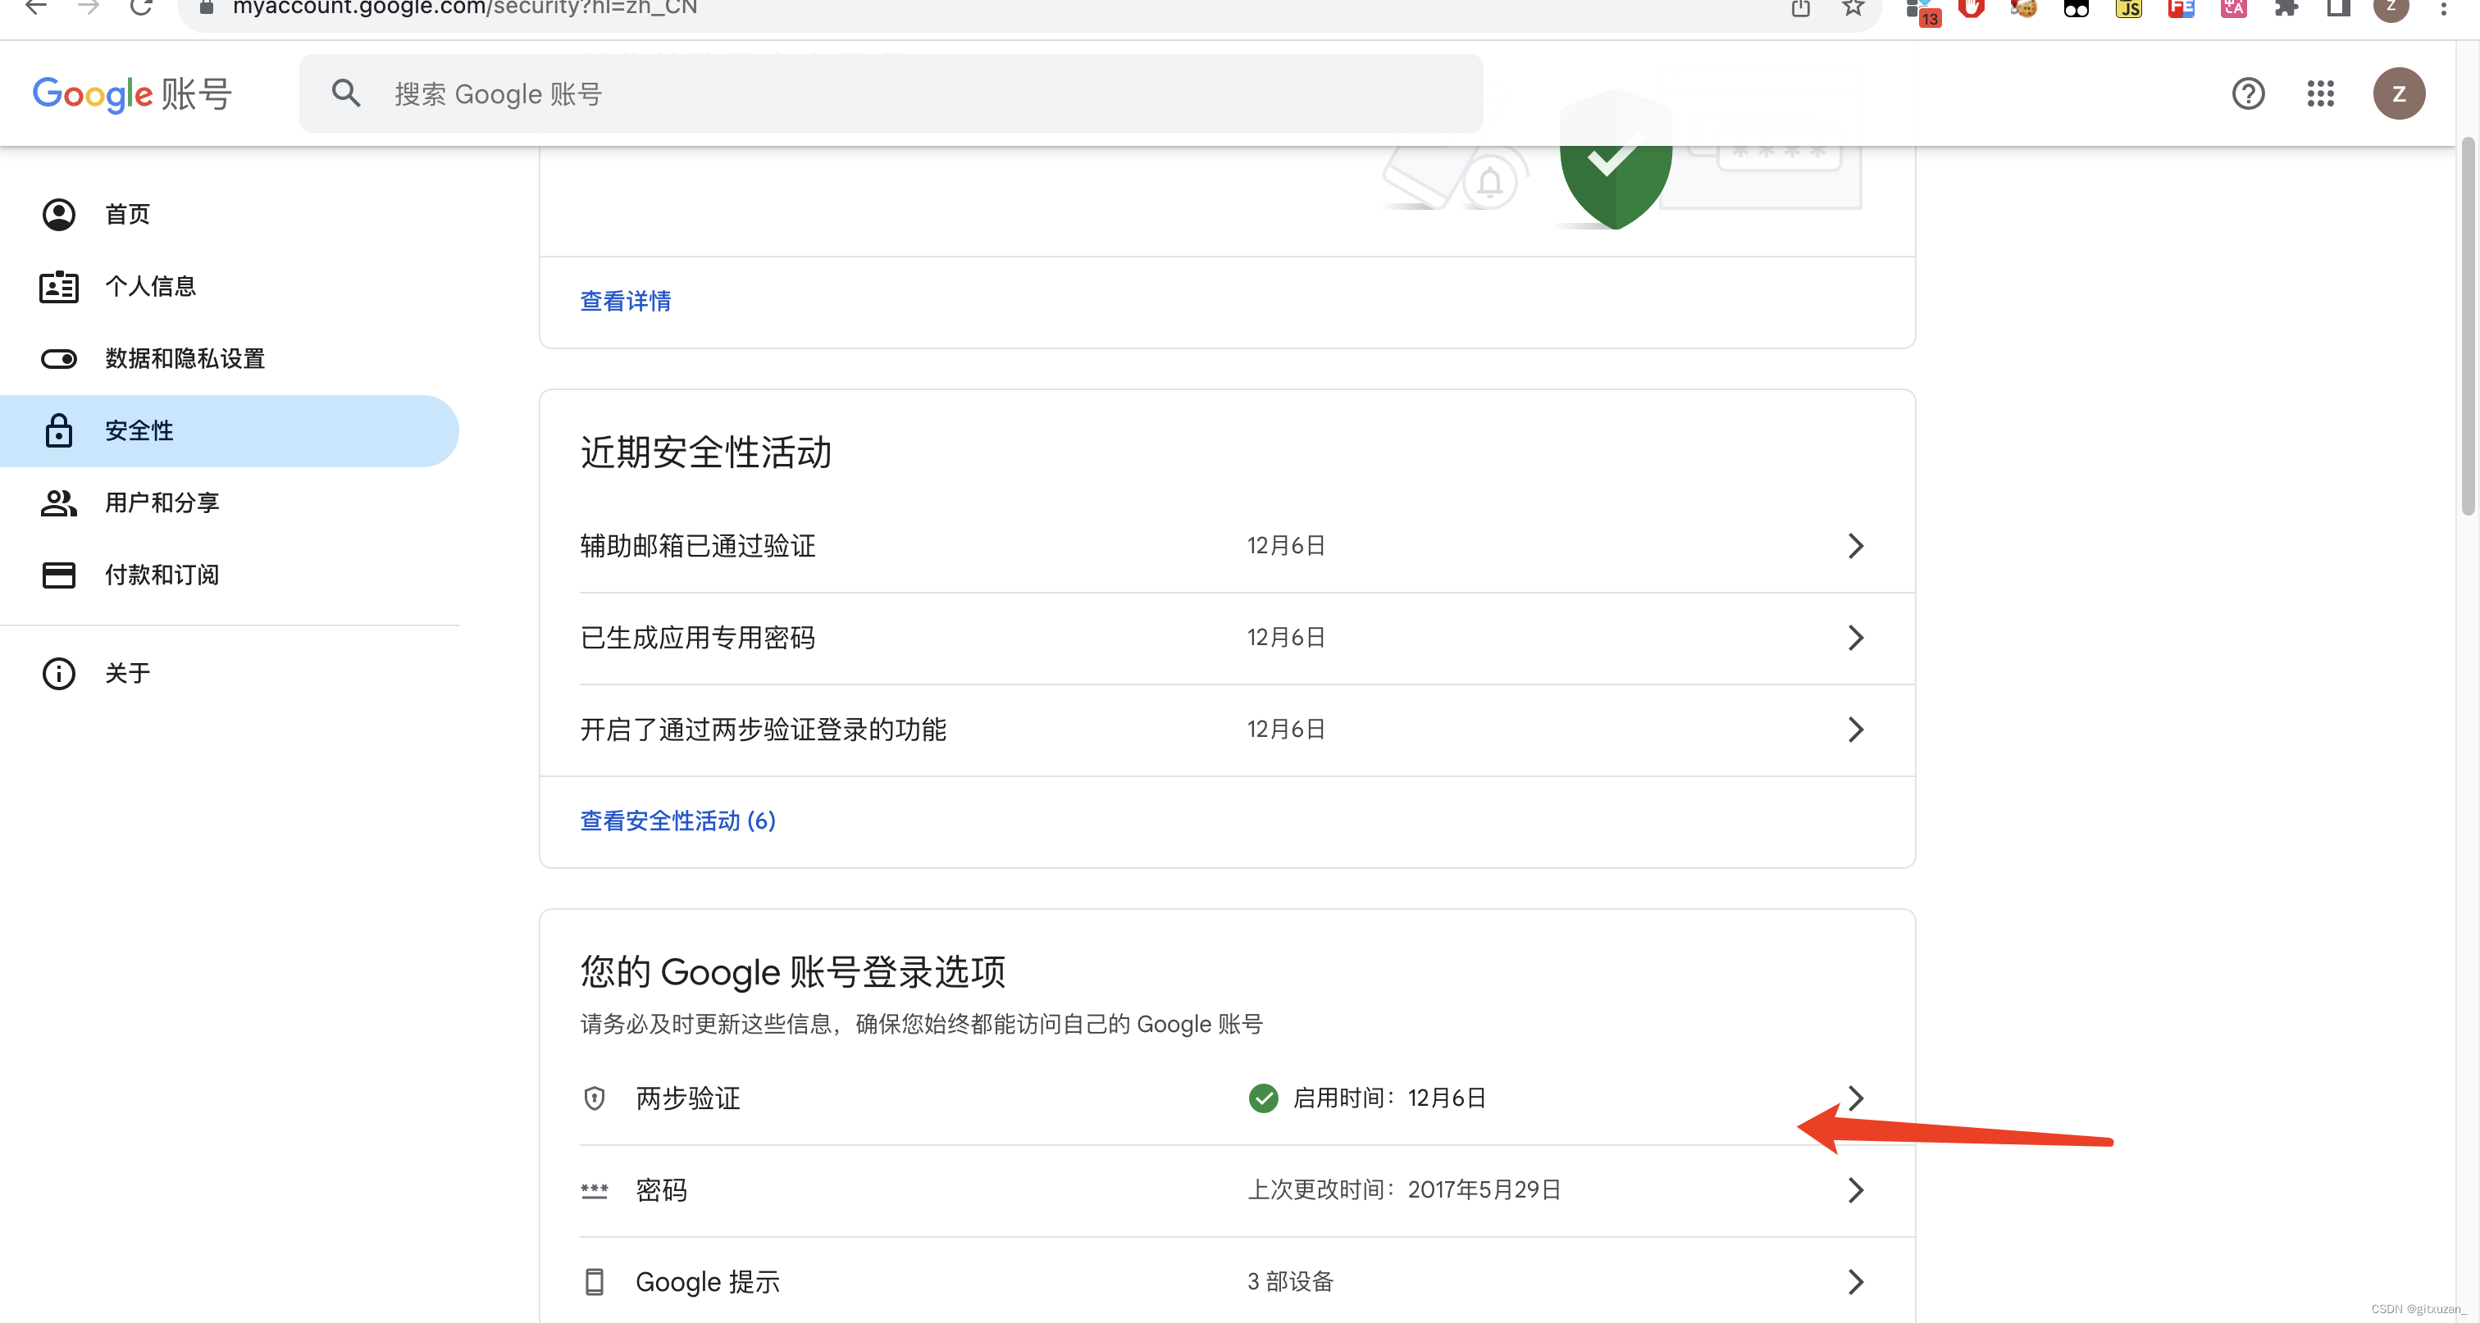Reload the page
The width and height of the screenshot is (2480, 1323).
click(142, 7)
